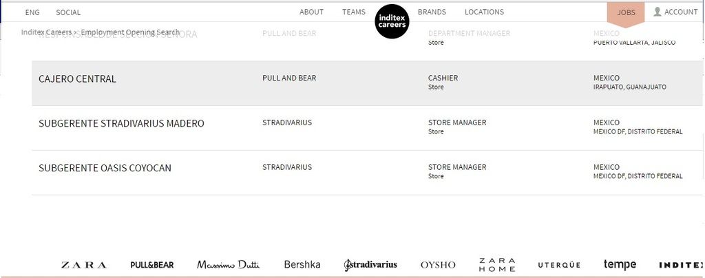Select the Oysho brand logo
The height and width of the screenshot is (278, 705).
click(x=438, y=265)
